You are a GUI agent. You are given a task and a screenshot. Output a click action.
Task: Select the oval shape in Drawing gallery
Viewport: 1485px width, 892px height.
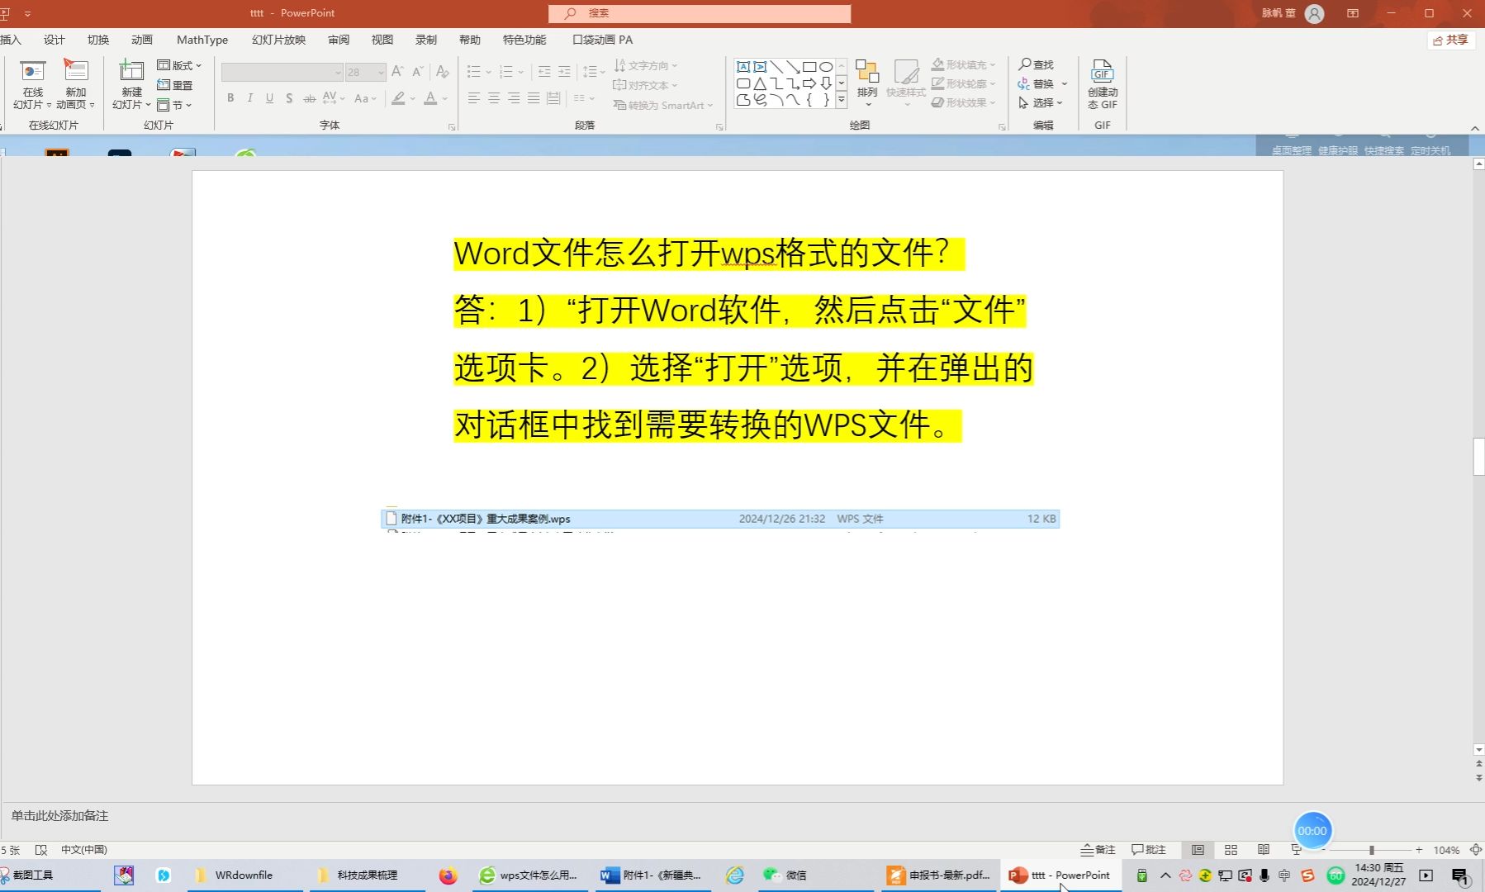click(826, 67)
